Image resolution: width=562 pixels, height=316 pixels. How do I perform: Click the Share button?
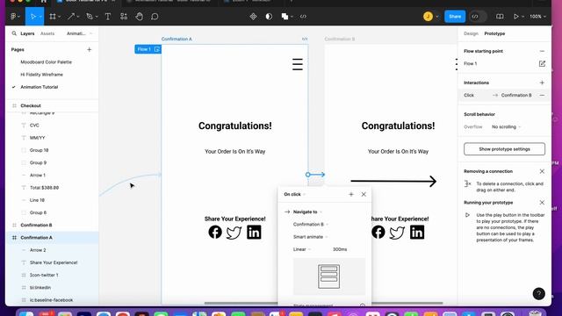click(x=455, y=17)
